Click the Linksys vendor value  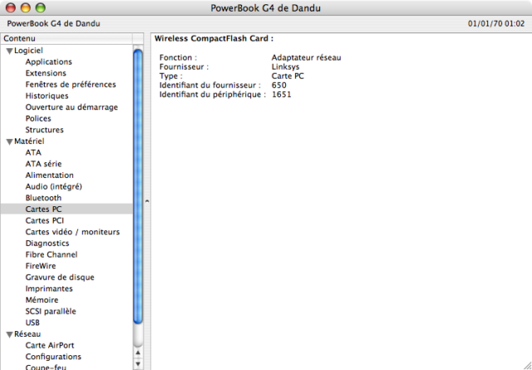click(285, 67)
